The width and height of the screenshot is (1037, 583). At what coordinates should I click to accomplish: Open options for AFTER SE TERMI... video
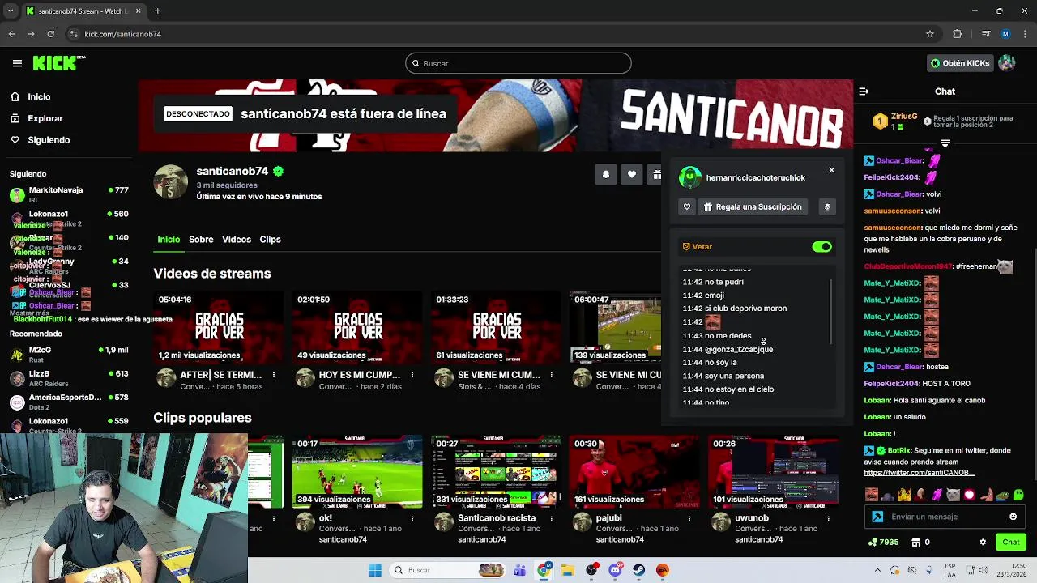coord(274,375)
